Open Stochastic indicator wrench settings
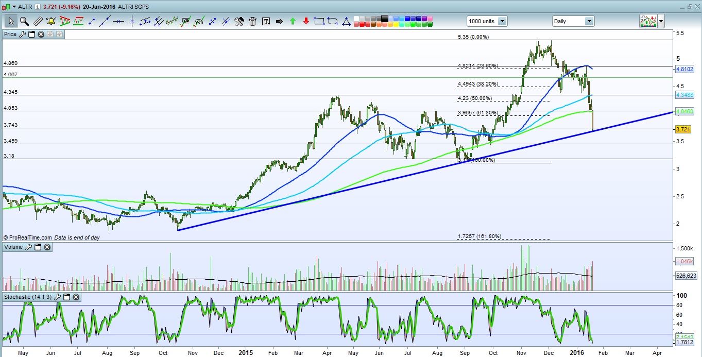This screenshot has width=702, height=357. [x=58, y=297]
